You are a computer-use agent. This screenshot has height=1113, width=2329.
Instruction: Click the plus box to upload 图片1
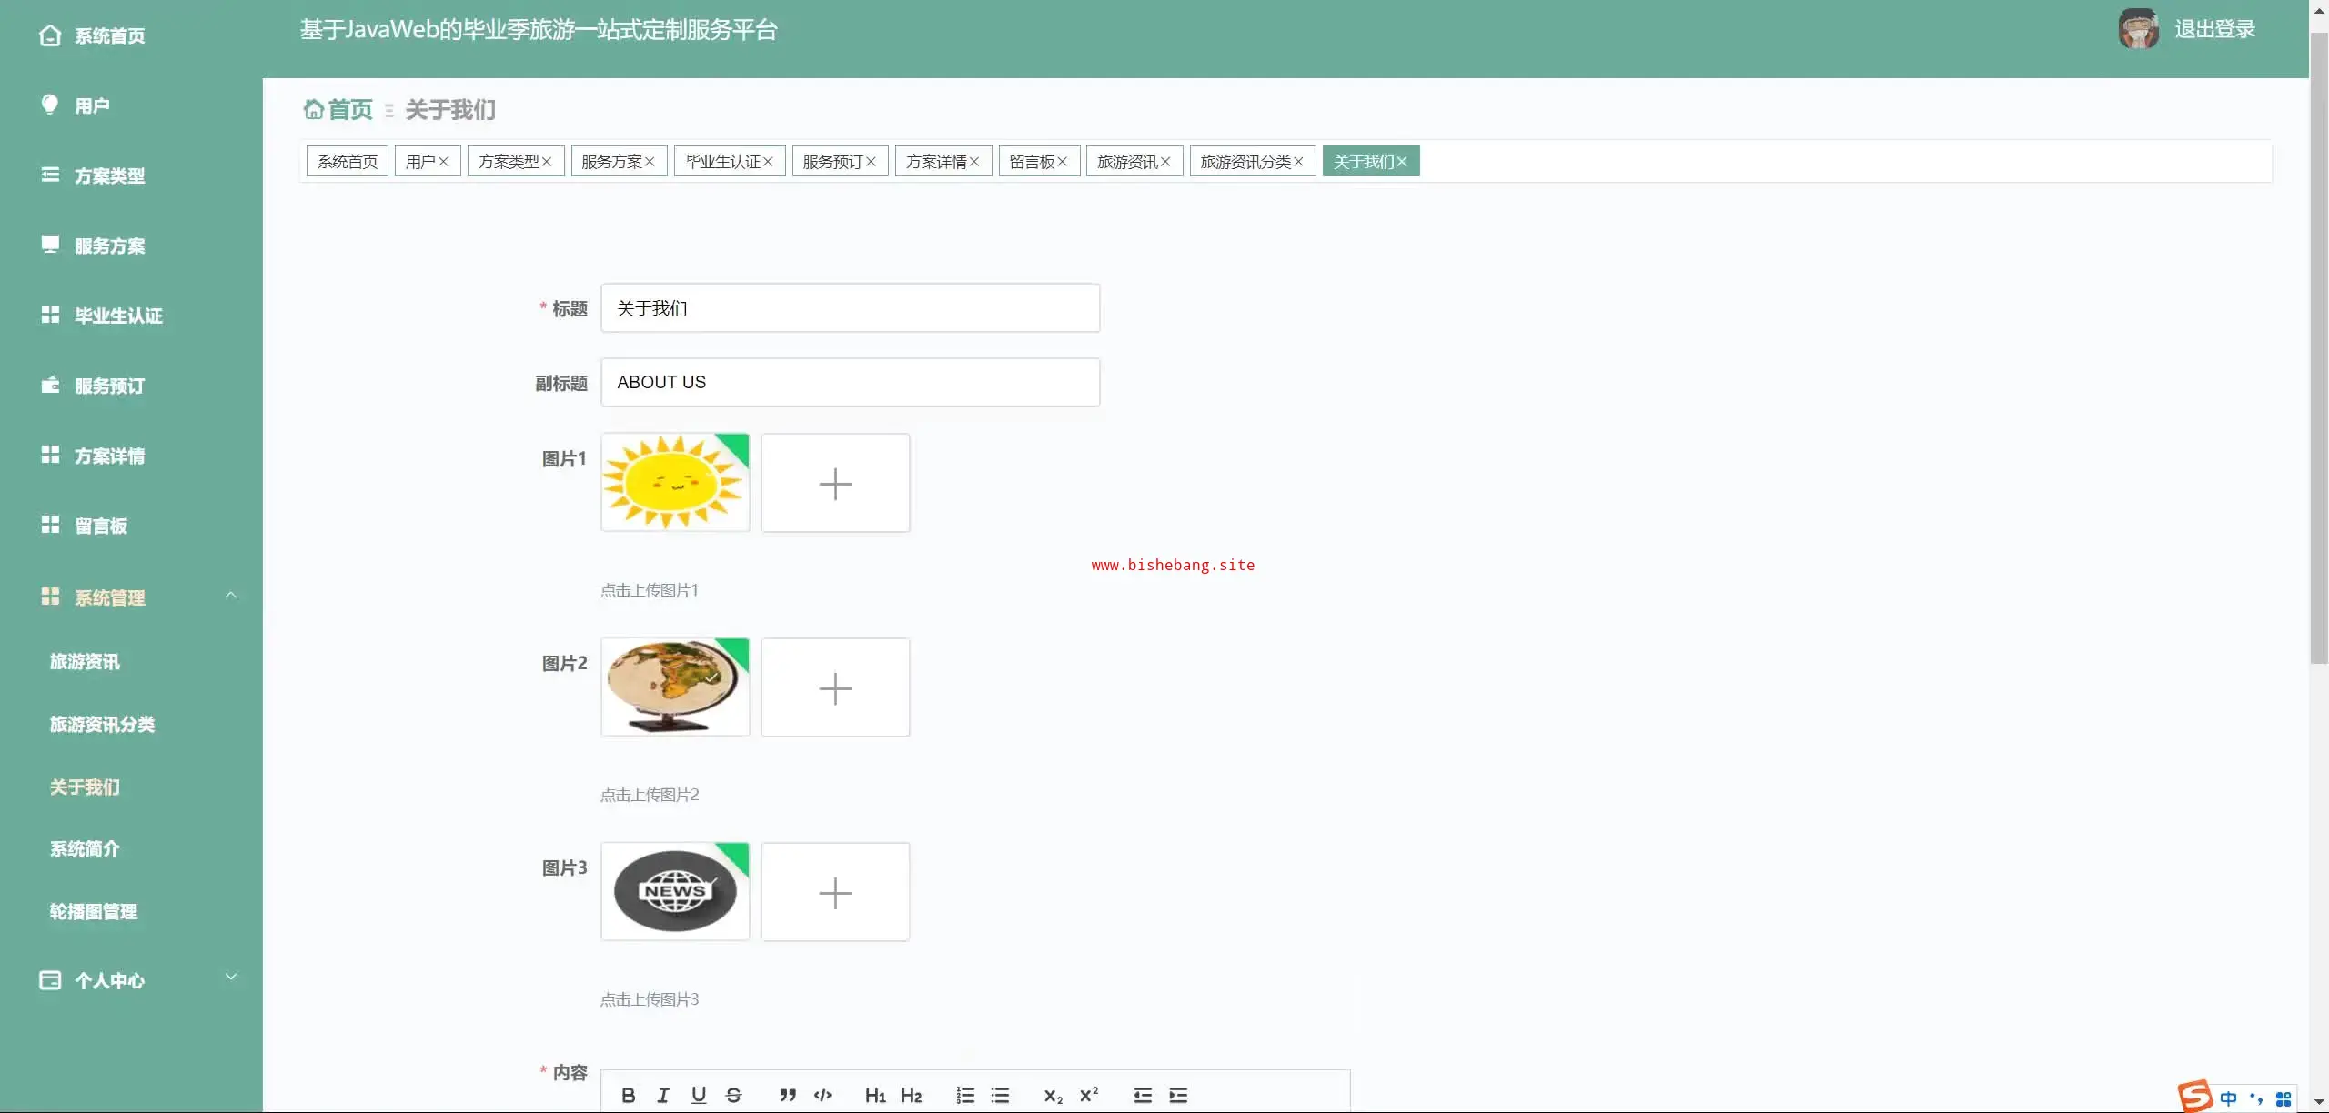coord(835,483)
